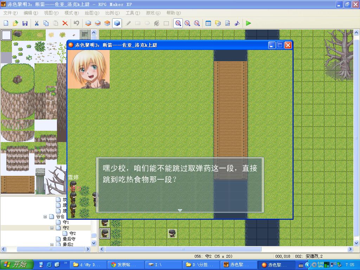Select the highlighted soldier event tile on the map

tap(105, 233)
